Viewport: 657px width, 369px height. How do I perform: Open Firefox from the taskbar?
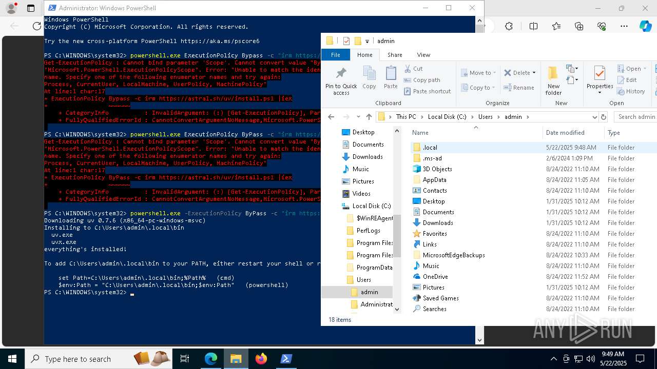click(x=261, y=359)
